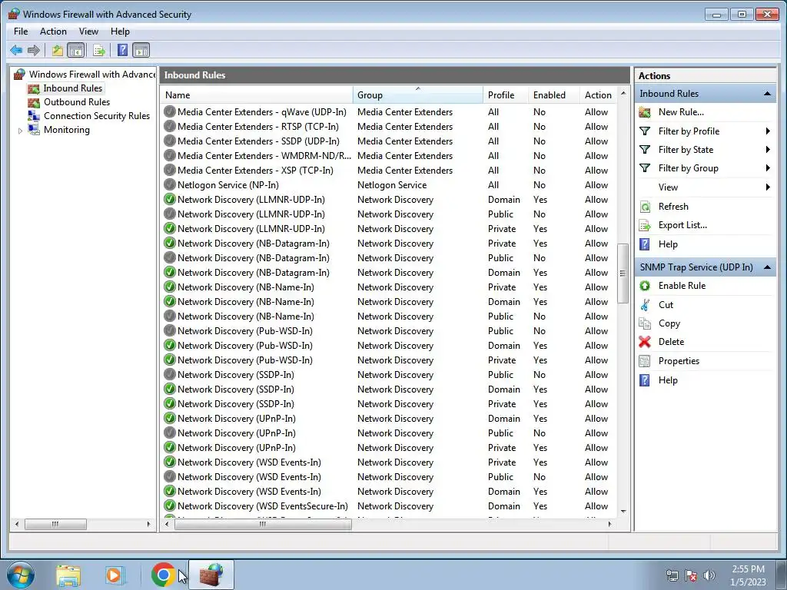Click the Export List... action link

coord(682,225)
